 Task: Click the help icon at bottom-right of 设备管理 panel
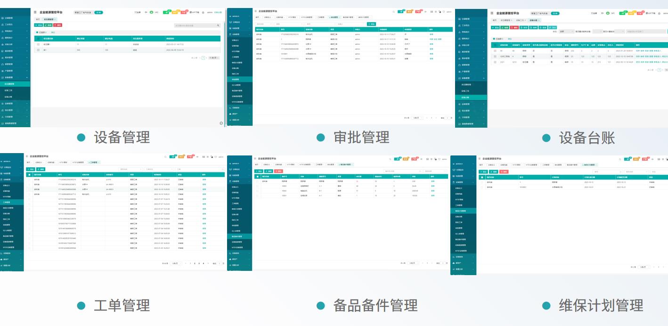click(x=221, y=123)
